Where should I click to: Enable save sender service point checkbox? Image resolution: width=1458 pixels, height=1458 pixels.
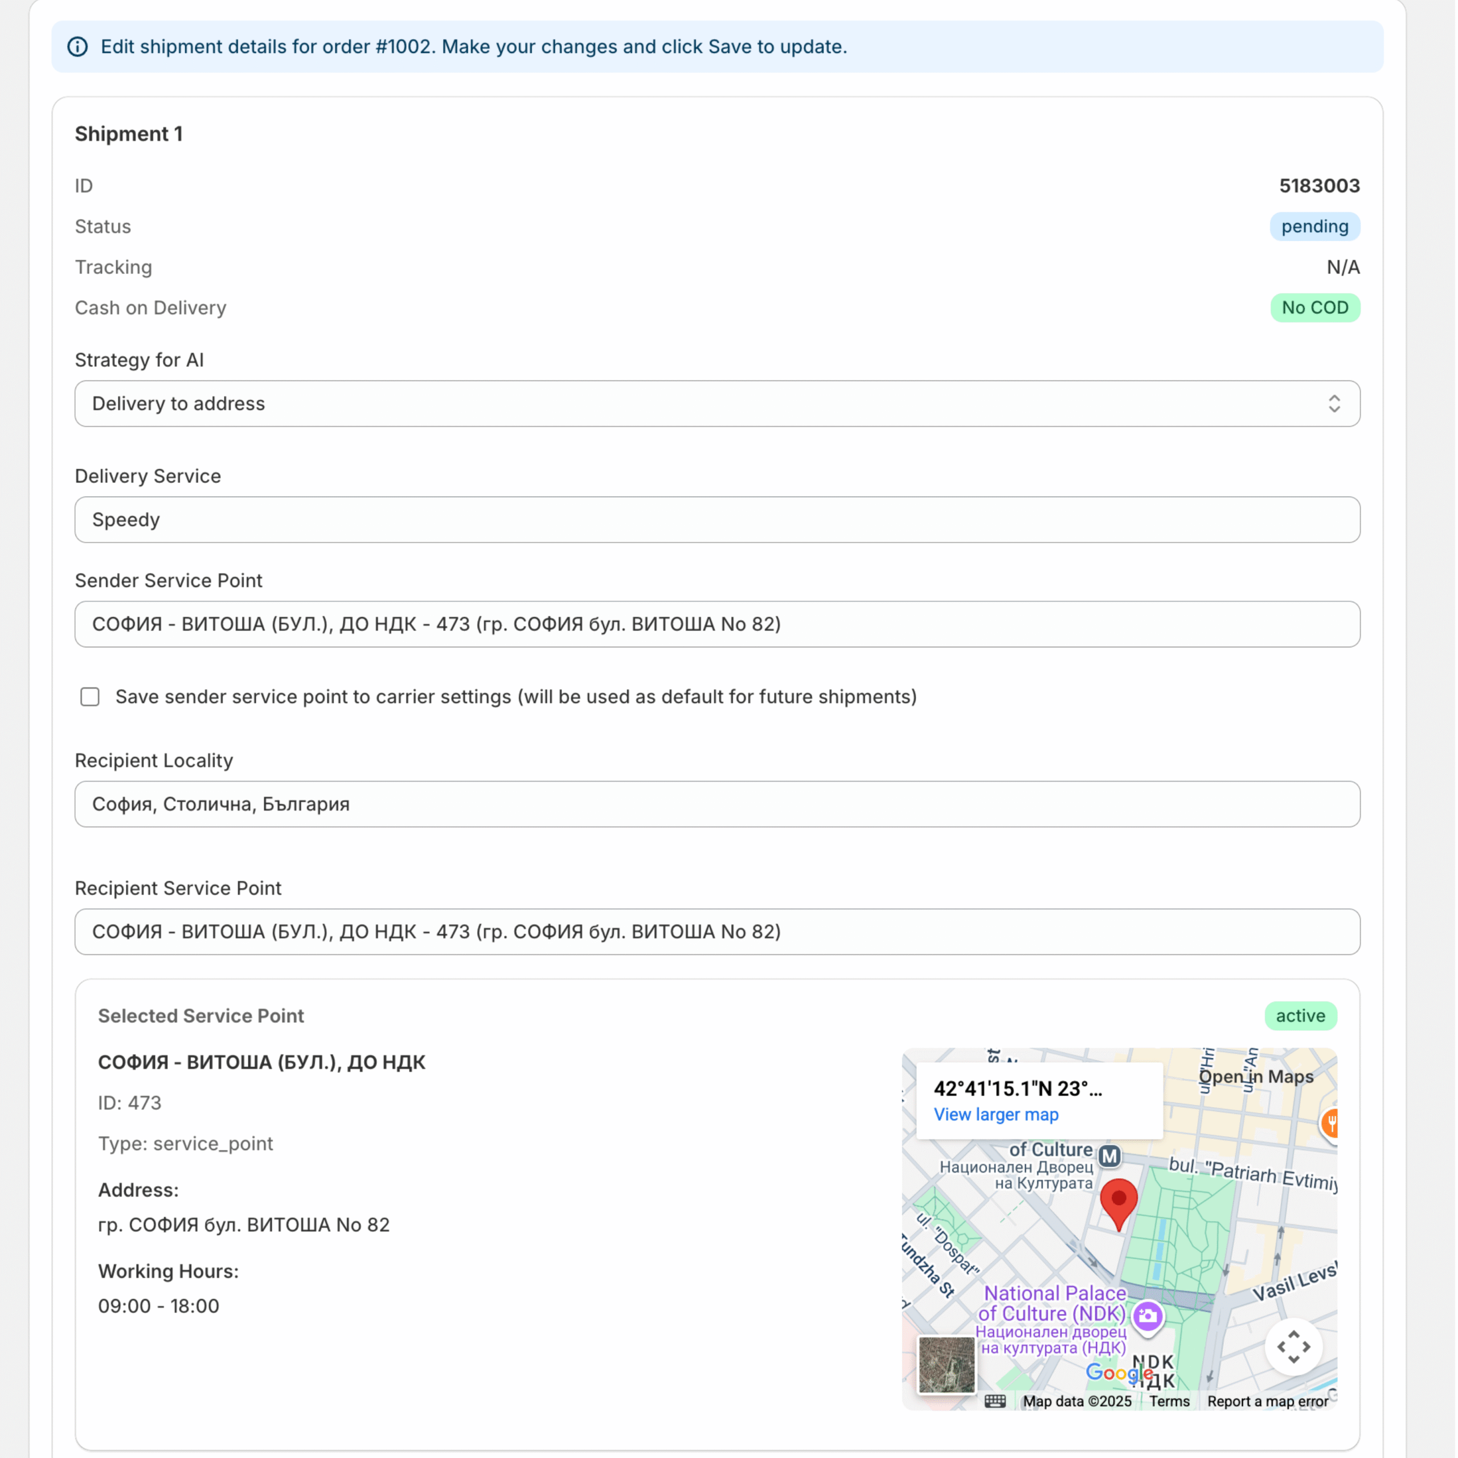click(x=90, y=698)
